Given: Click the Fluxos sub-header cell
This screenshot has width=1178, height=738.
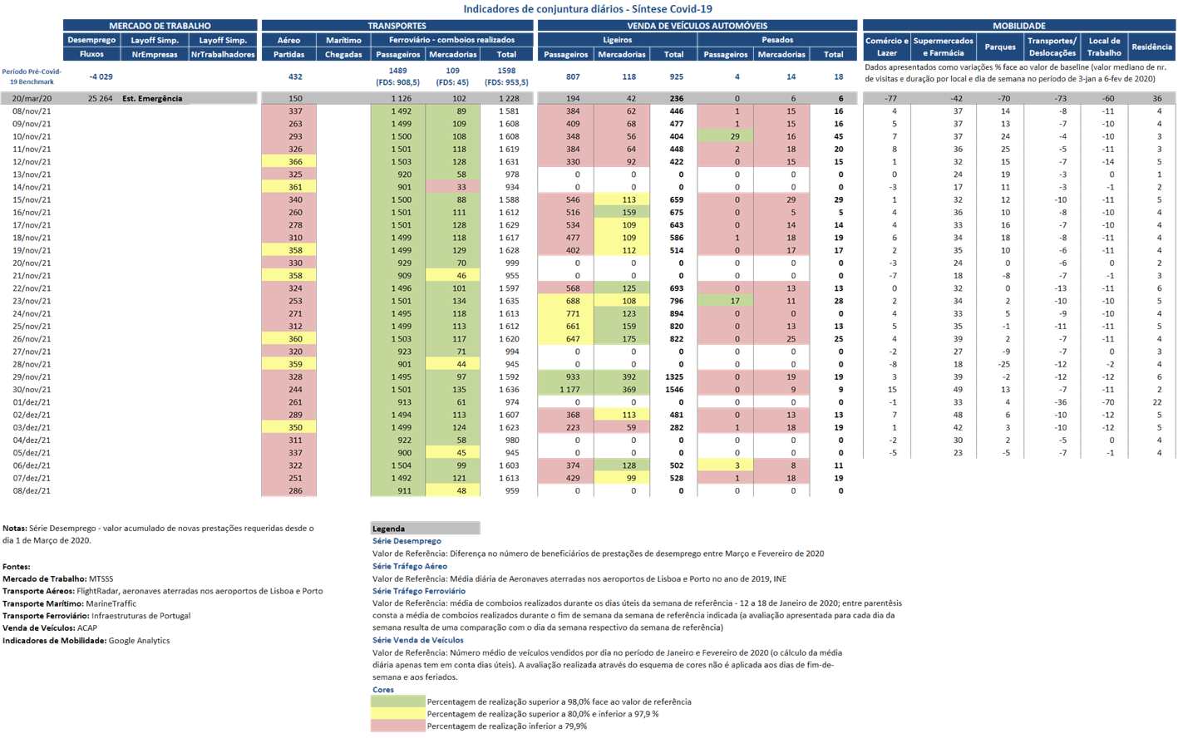Looking at the screenshot, I should coord(91,54).
